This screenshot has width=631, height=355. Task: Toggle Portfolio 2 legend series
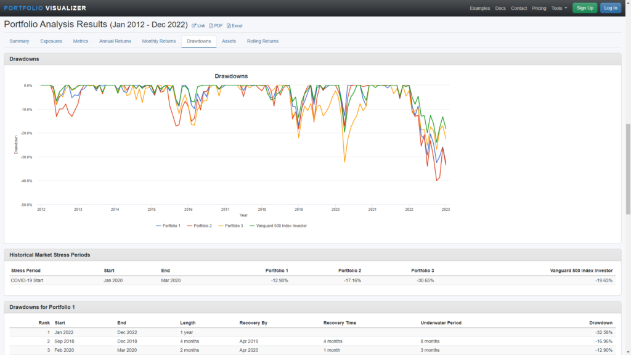(x=200, y=226)
